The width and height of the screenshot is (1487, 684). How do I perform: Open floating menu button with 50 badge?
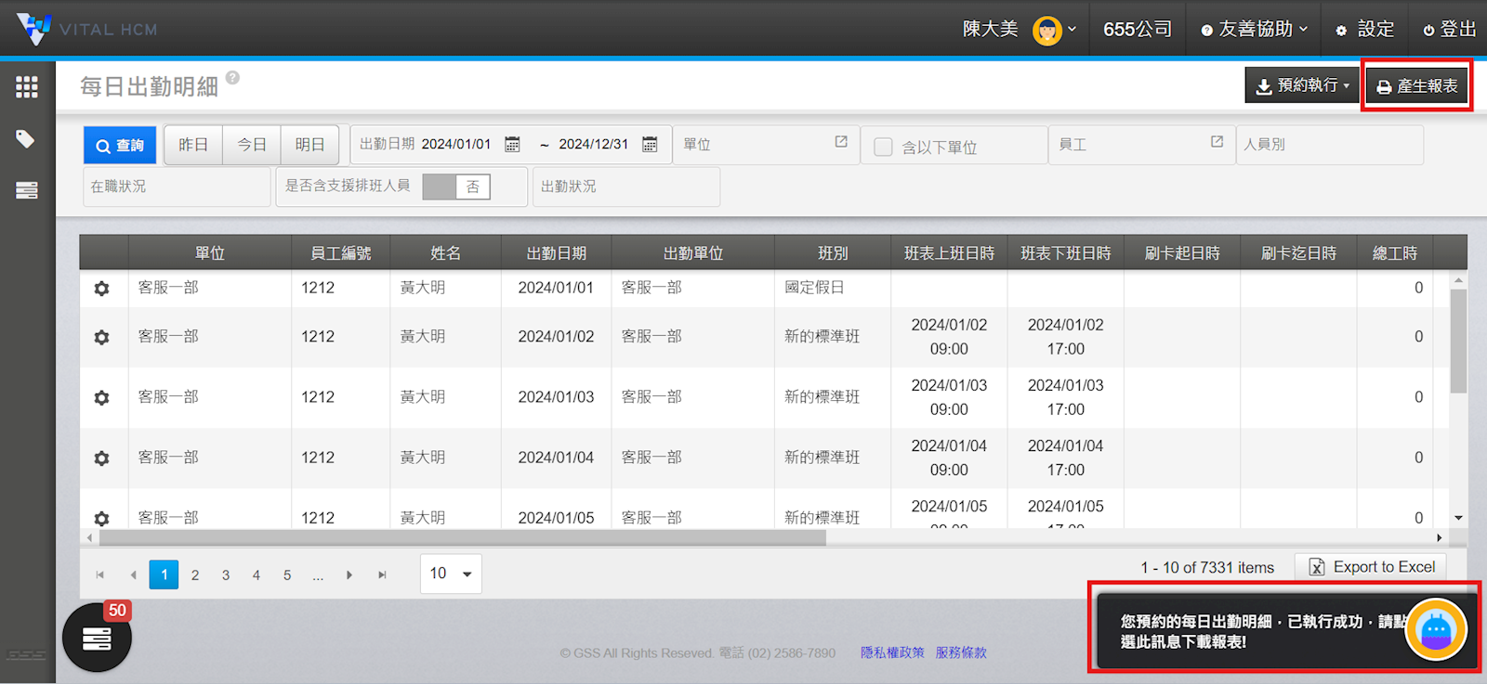point(97,638)
